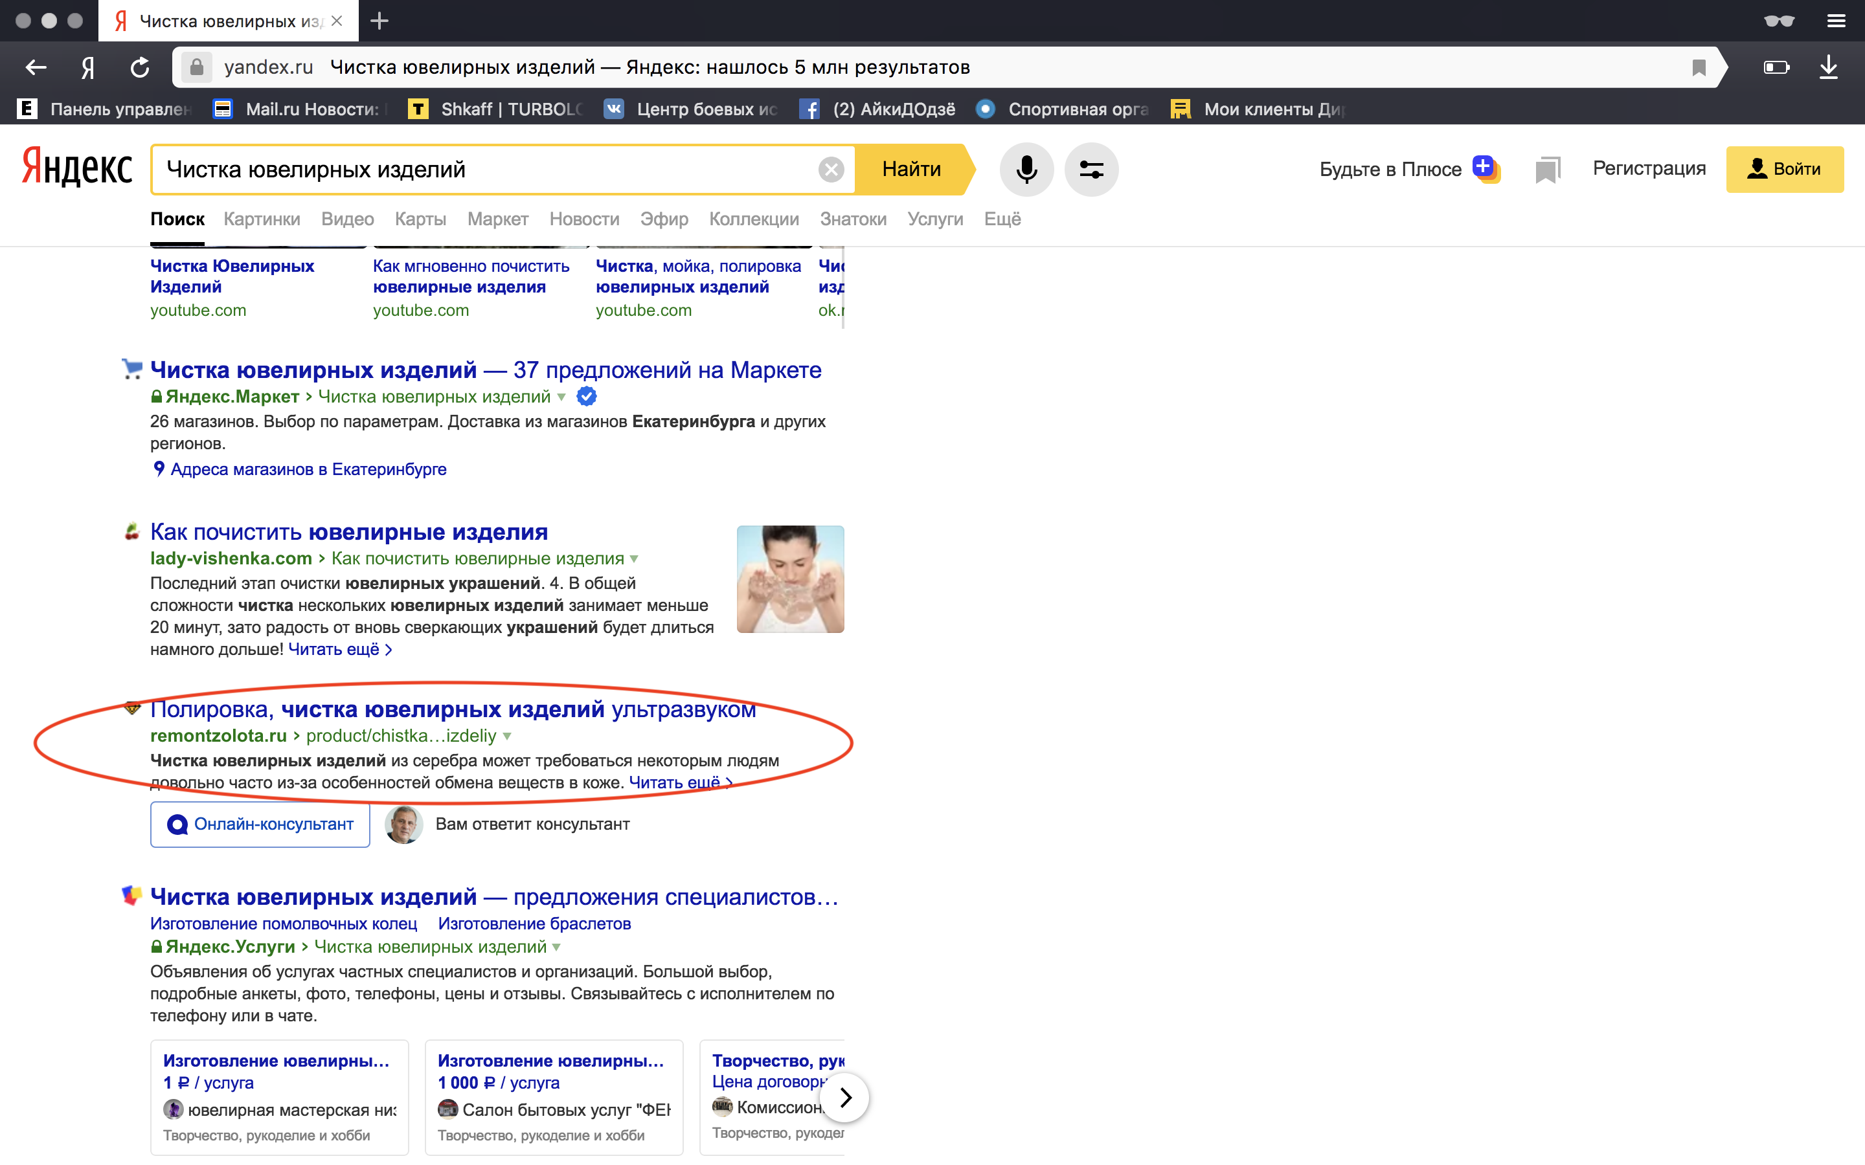Open the downloads arrow icon
This screenshot has height=1165, width=1865.
[1828, 68]
